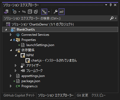Select the NPM node
The height and width of the screenshot is (100, 120).
coord(30,55)
